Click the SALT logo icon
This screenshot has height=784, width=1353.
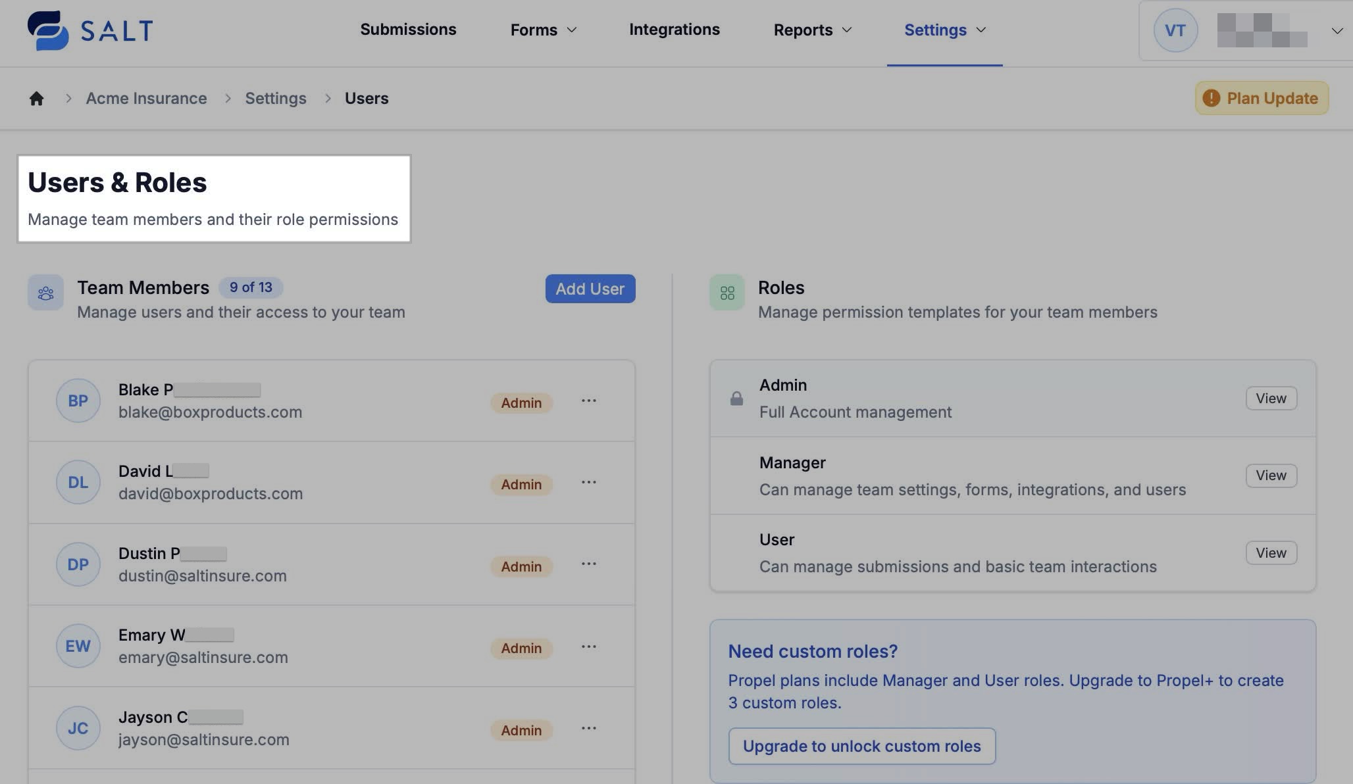47,30
